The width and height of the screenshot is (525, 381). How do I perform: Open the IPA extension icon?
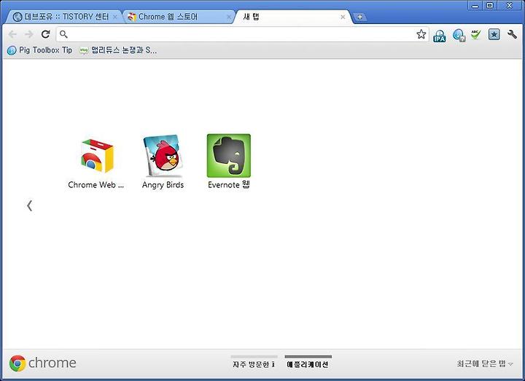[x=439, y=36]
